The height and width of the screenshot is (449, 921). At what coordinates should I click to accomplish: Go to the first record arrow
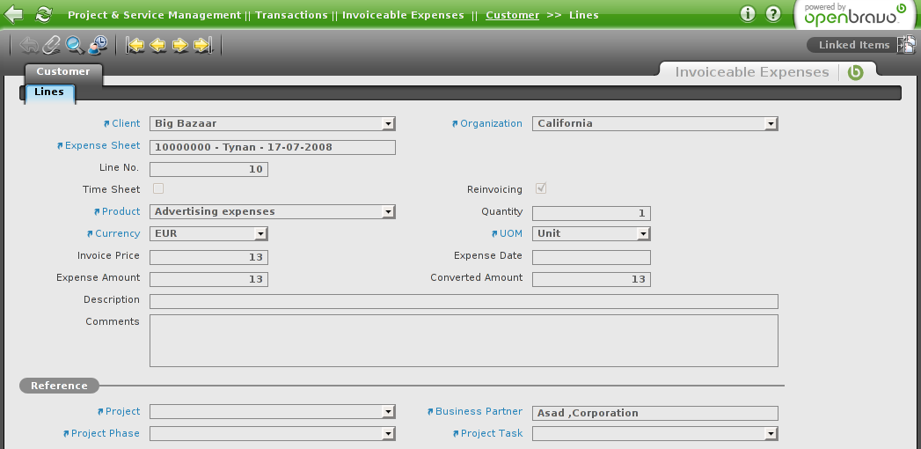tap(135, 45)
